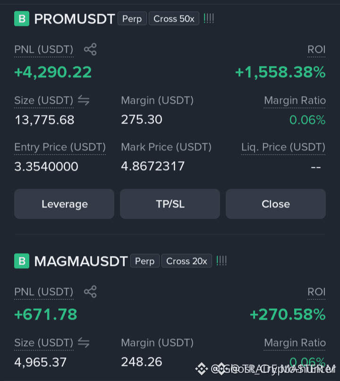Share the MAGMAUSDT PNL
The height and width of the screenshot is (381, 340).
(90, 291)
